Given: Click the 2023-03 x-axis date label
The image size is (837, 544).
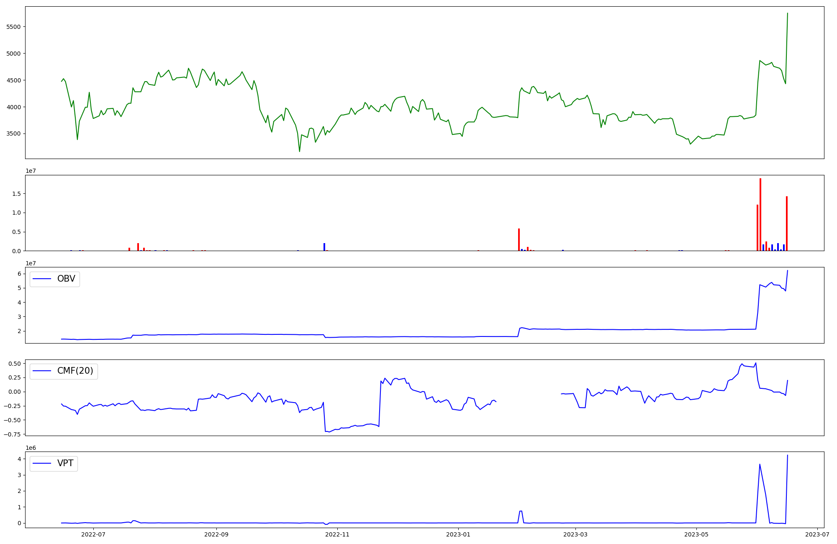Looking at the screenshot, I should (575, 534).
